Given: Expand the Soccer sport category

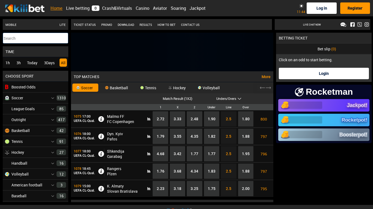Looking at the screenshot, I should tap(53, 98).
